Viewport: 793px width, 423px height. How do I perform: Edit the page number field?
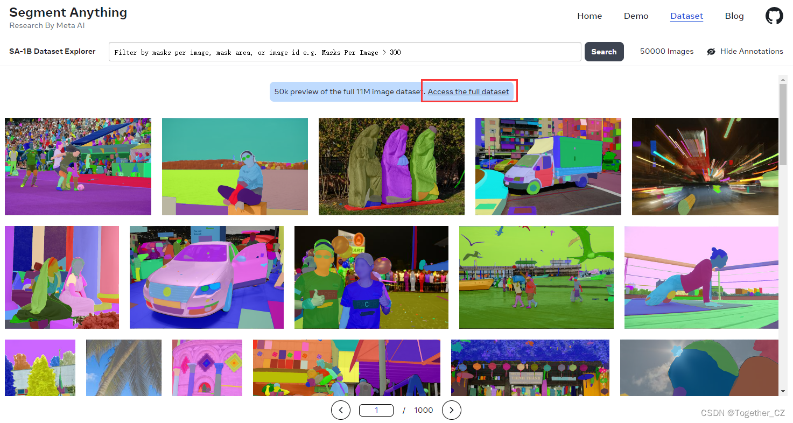point(376,410)
